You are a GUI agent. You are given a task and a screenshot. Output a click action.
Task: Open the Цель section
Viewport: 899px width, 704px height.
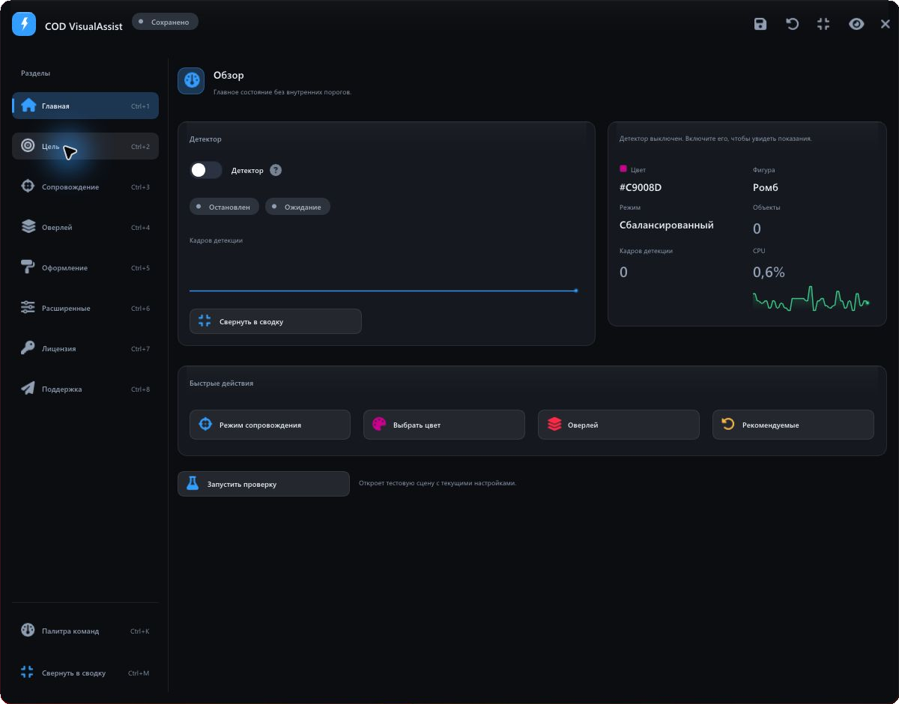pos(85,146)
